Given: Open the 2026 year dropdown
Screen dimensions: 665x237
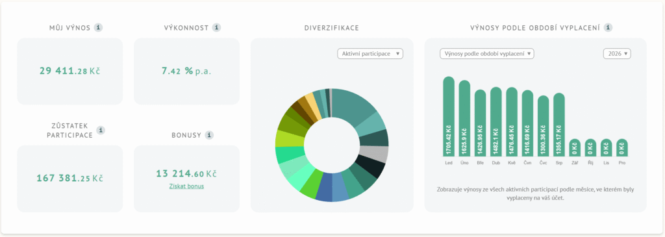Looking at the screenshot, I should (617, 54).
